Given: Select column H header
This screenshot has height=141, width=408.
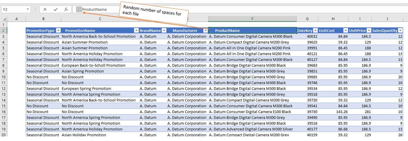Looking at the screenshot, I should pos(333,19).
